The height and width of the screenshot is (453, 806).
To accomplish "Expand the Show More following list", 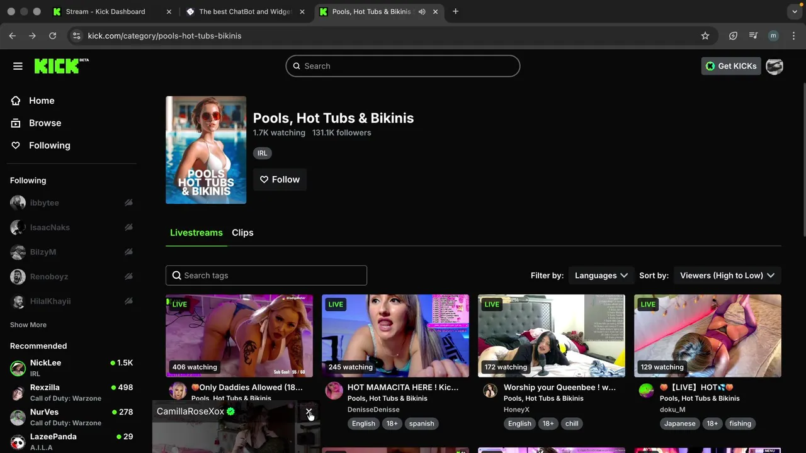I will 28,325.
